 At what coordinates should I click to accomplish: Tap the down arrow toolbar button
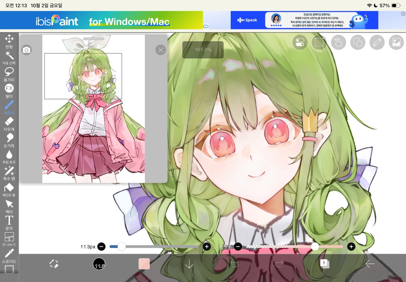[189, 264]
